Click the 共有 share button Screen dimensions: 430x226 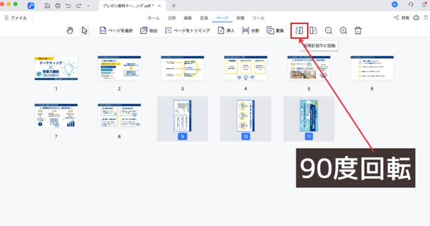click(x=402, y=18)
